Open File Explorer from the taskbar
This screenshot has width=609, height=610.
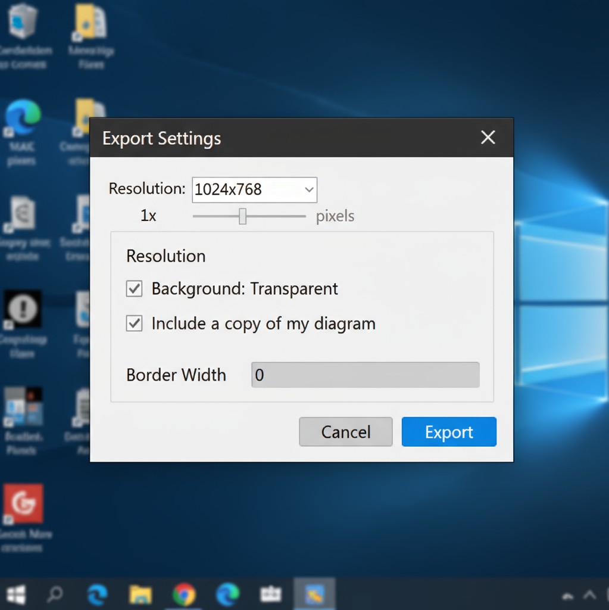coord(140,594)
